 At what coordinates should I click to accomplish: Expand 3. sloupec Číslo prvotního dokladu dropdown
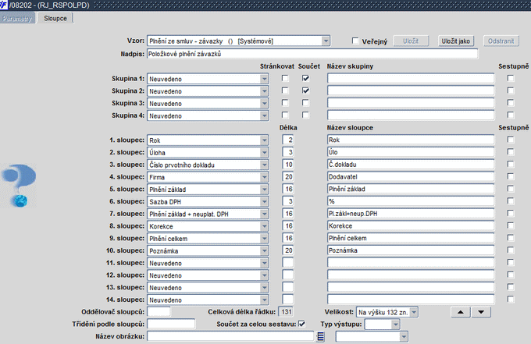pos(264,165)
